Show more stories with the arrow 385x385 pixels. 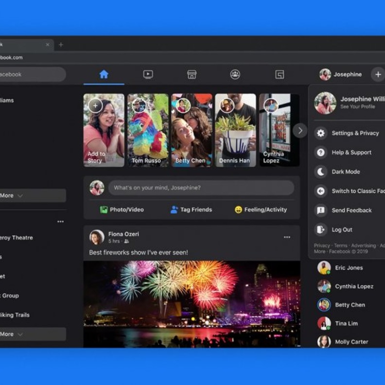click(300, 130)
